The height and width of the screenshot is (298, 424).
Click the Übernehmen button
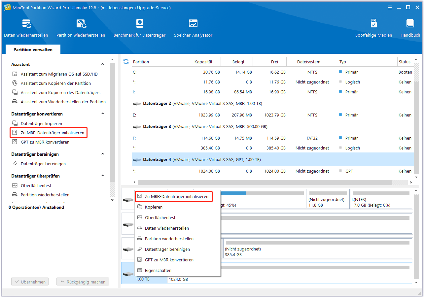pyautogui.click(x=30, y=282)
